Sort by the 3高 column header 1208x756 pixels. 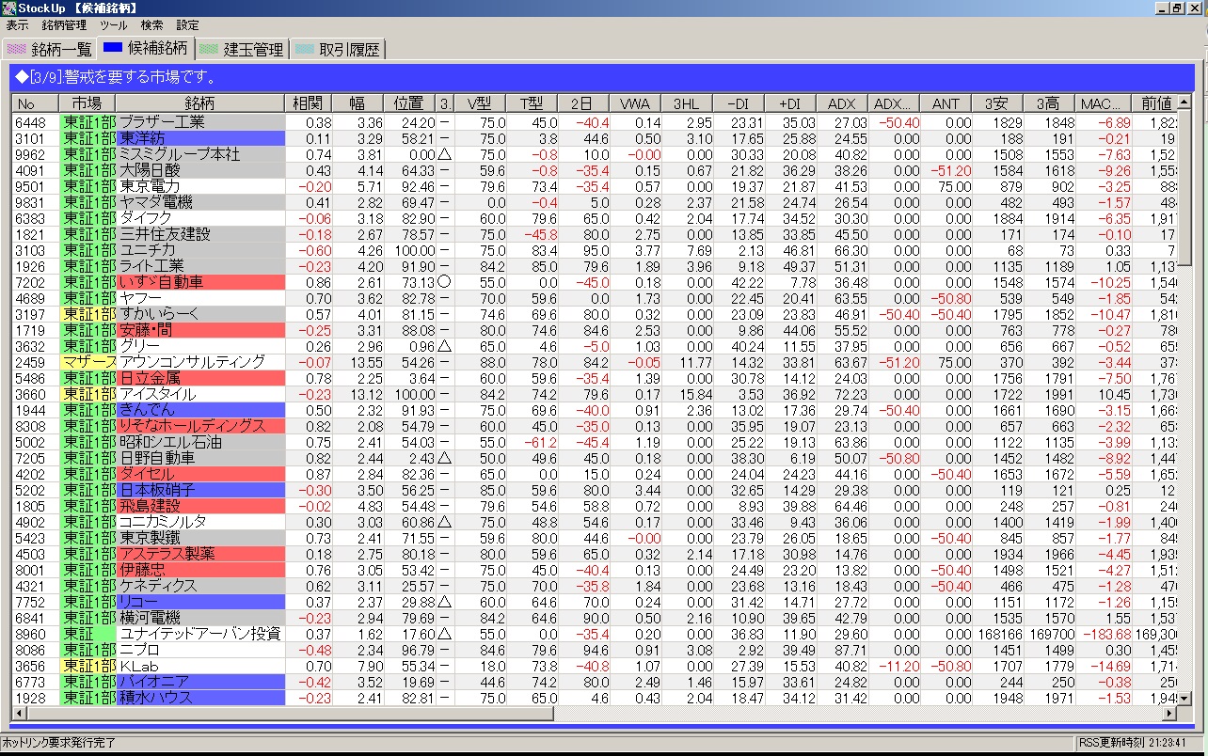click(x=1049, y=103)
